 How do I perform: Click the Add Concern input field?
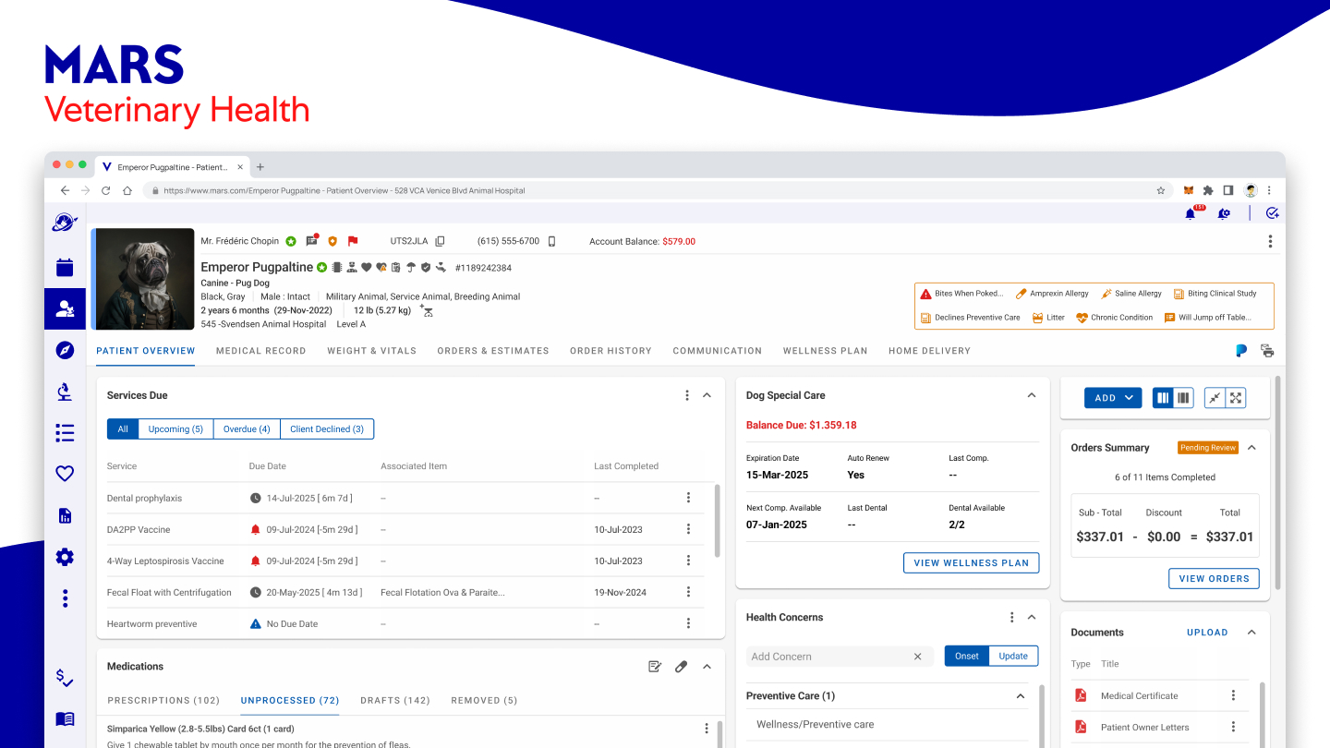828,657
